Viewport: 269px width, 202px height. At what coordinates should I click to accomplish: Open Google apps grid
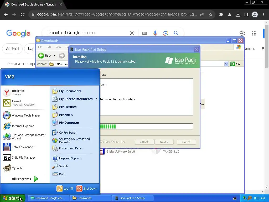(x=254, y=33)
